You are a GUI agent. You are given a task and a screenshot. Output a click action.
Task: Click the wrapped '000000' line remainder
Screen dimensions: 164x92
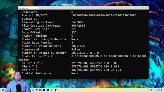point(24,60)
